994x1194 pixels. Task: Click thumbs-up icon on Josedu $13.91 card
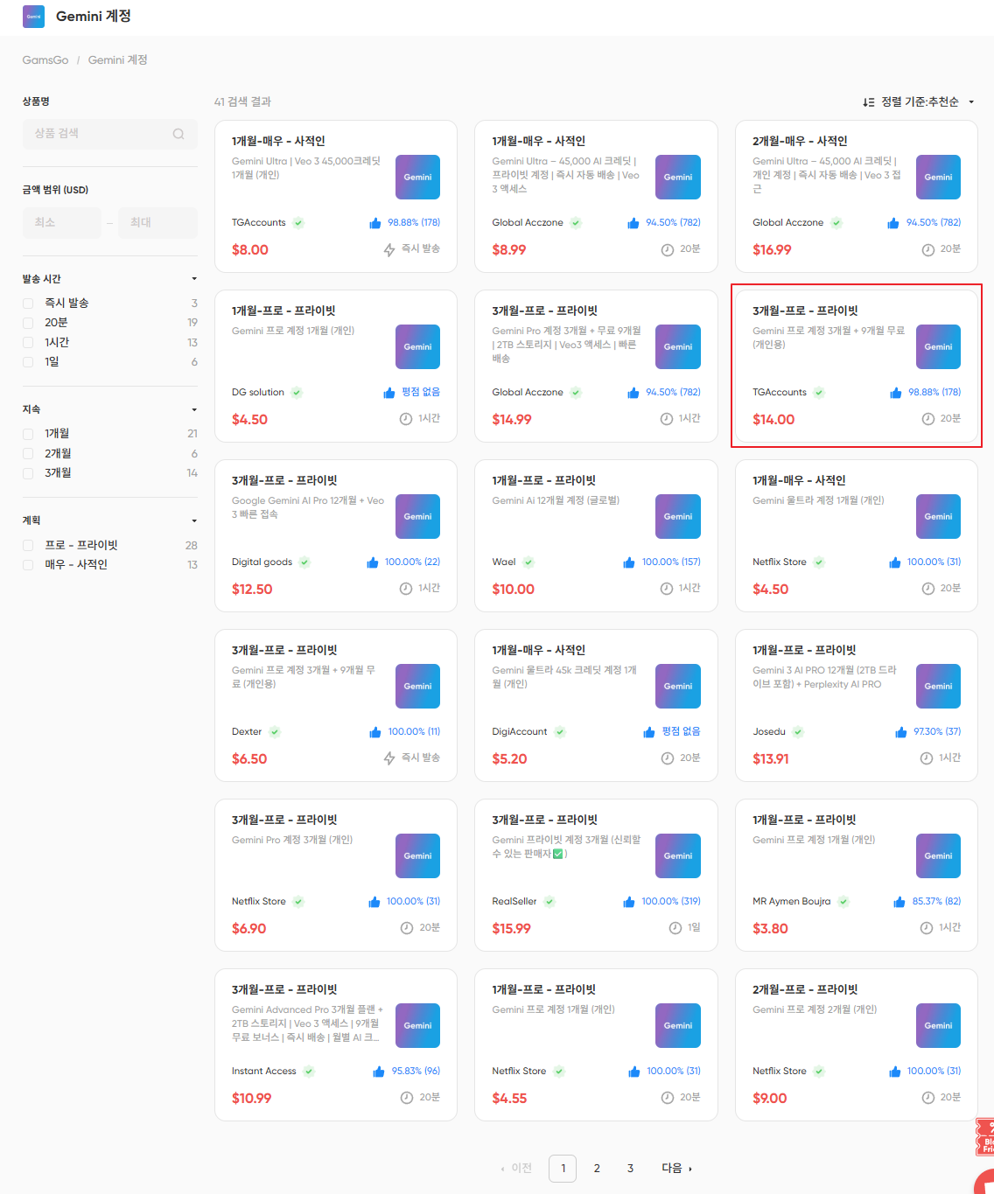(x=901, y=732)
